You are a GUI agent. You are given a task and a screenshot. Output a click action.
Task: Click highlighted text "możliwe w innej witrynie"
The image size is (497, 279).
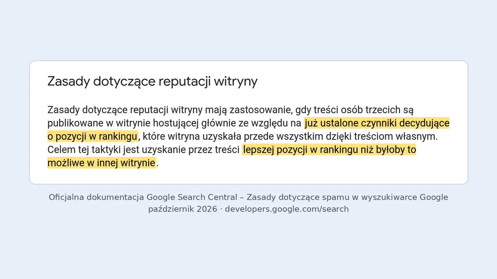[102, 163]
